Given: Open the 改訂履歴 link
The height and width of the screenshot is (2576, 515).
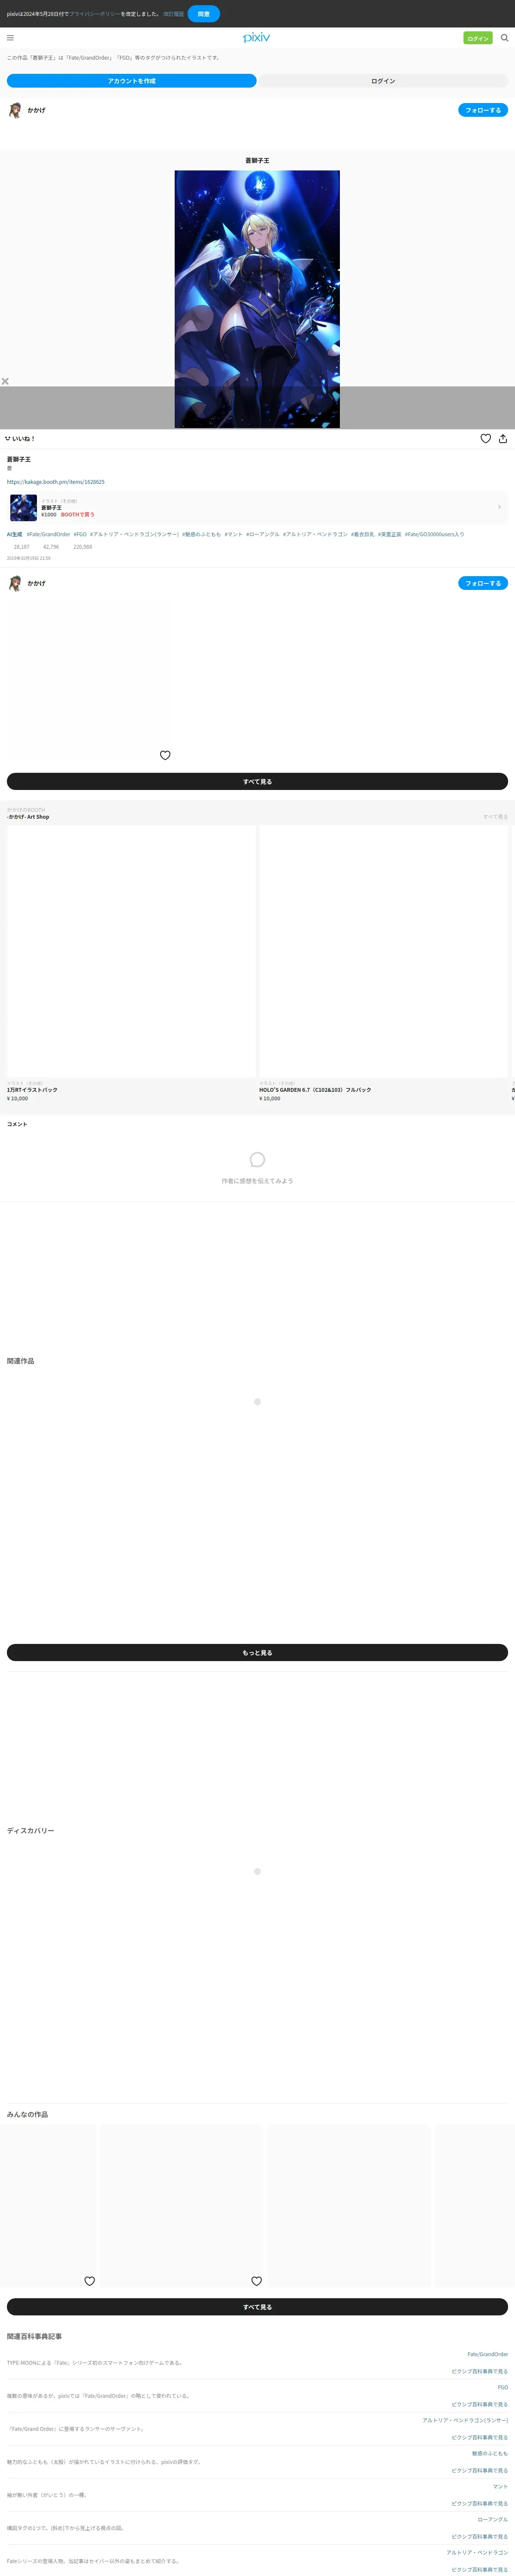Looking at the screenshot, I should coord(173,14).
